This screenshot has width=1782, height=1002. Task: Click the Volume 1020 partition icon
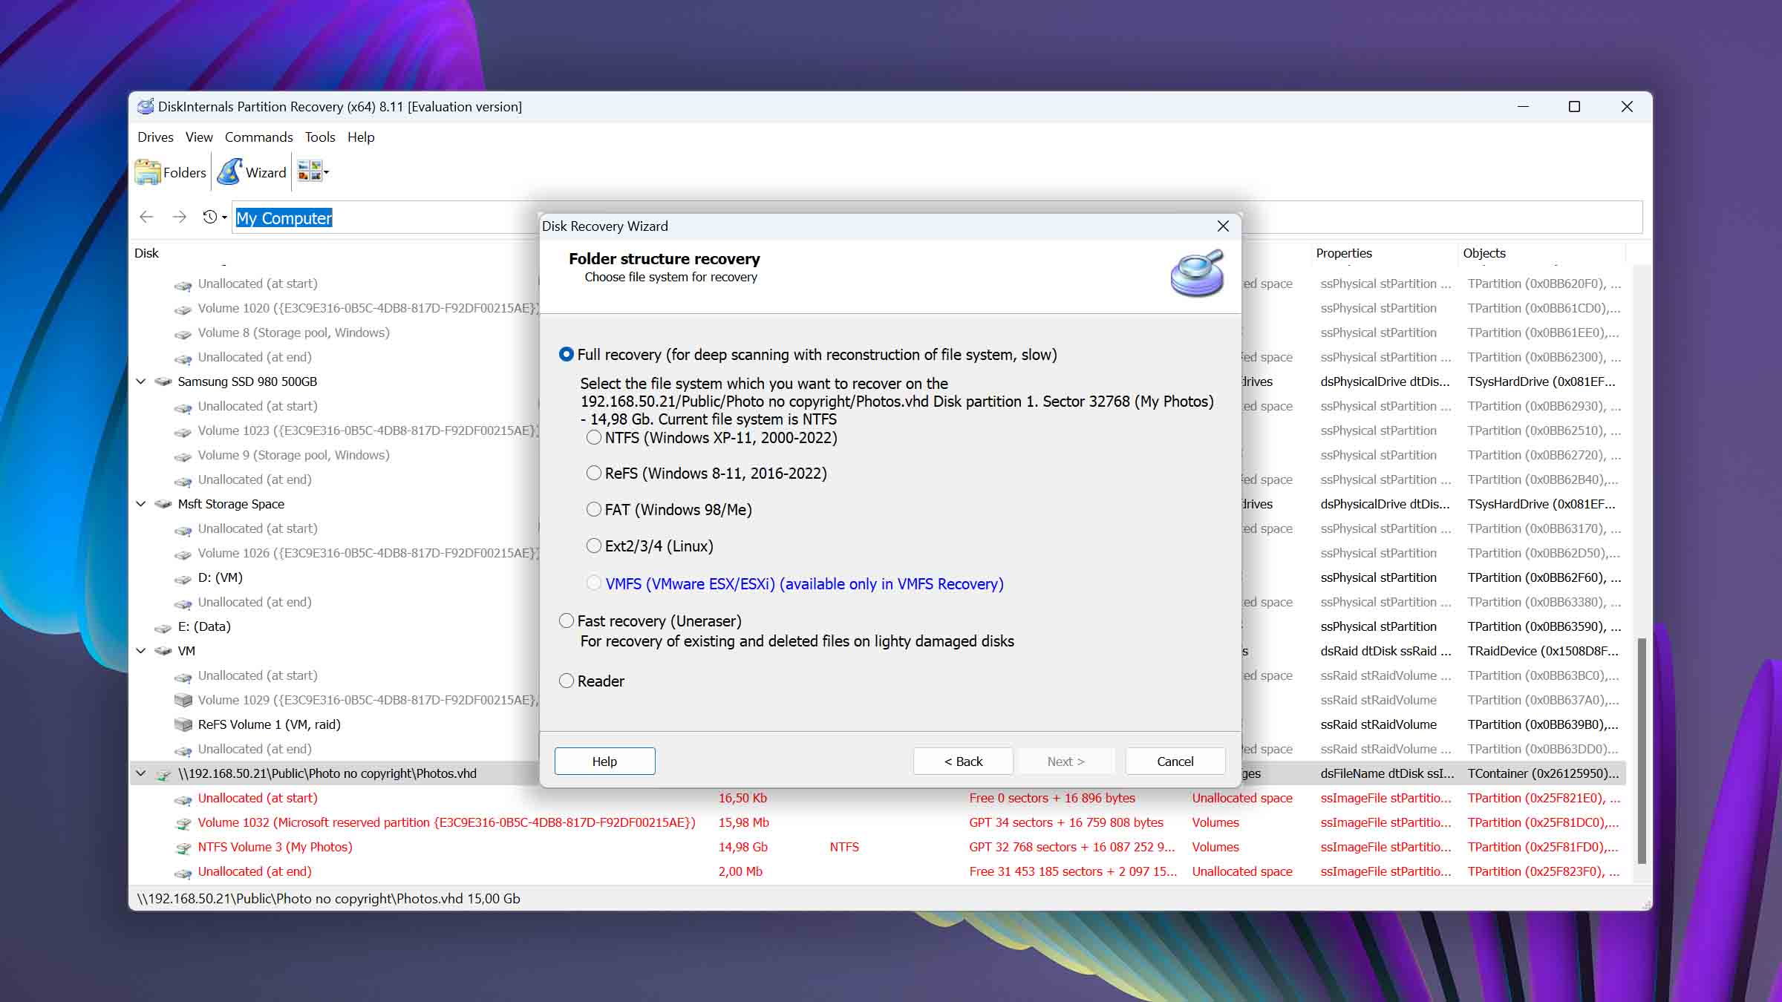[183, 310]
